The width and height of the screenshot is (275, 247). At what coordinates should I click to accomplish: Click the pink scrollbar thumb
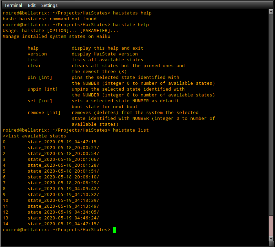271,226
